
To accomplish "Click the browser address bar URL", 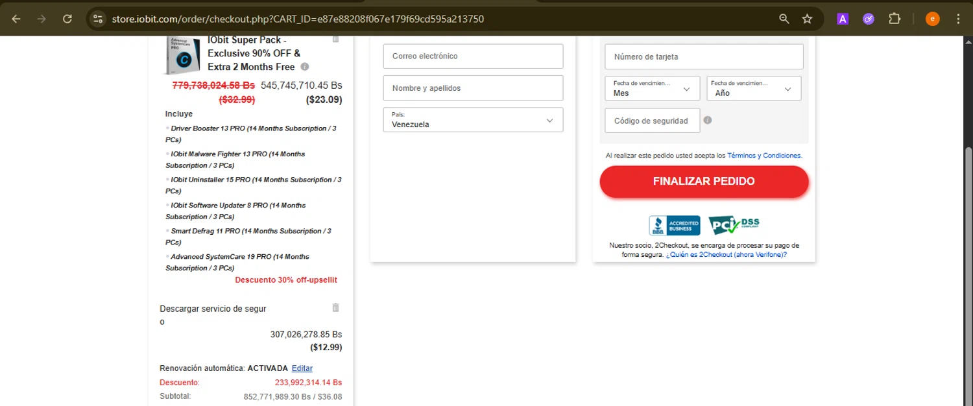I will [x=298, y=19].
